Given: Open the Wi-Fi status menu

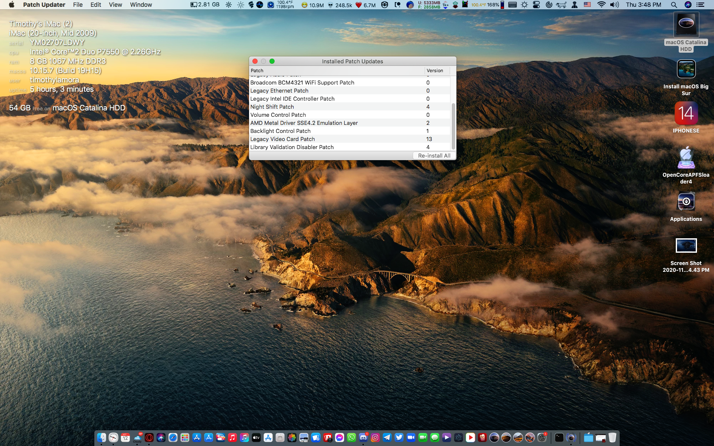Looking at the screenshot, I should [601, 5].
